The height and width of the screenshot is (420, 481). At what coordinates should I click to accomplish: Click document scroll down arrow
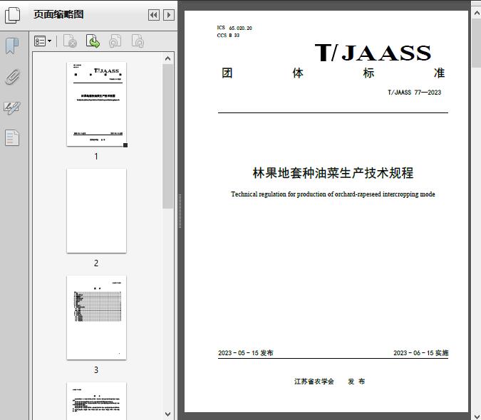point(477,416)
